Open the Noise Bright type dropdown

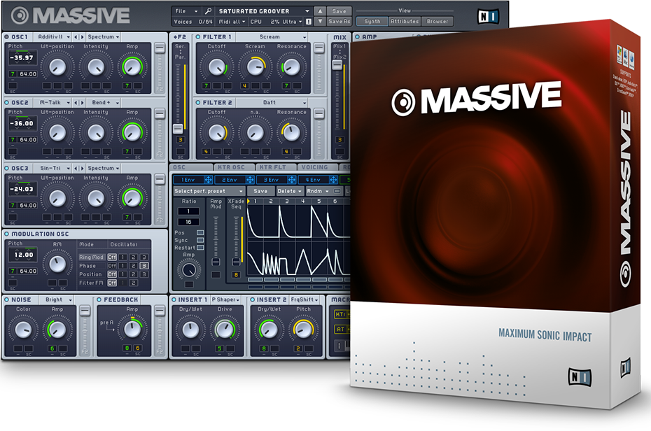pyautogui.click(x=57, y=299)
